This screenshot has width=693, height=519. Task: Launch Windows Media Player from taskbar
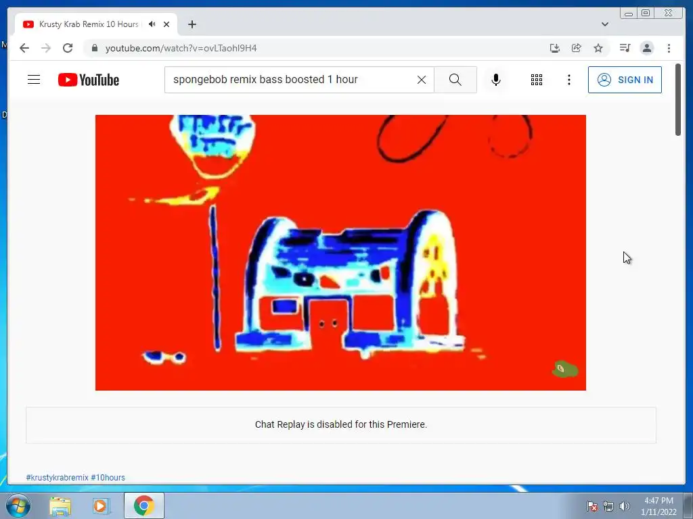[101, 506]
